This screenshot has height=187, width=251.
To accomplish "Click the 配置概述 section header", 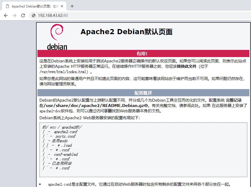I will [x=143, y=93].
